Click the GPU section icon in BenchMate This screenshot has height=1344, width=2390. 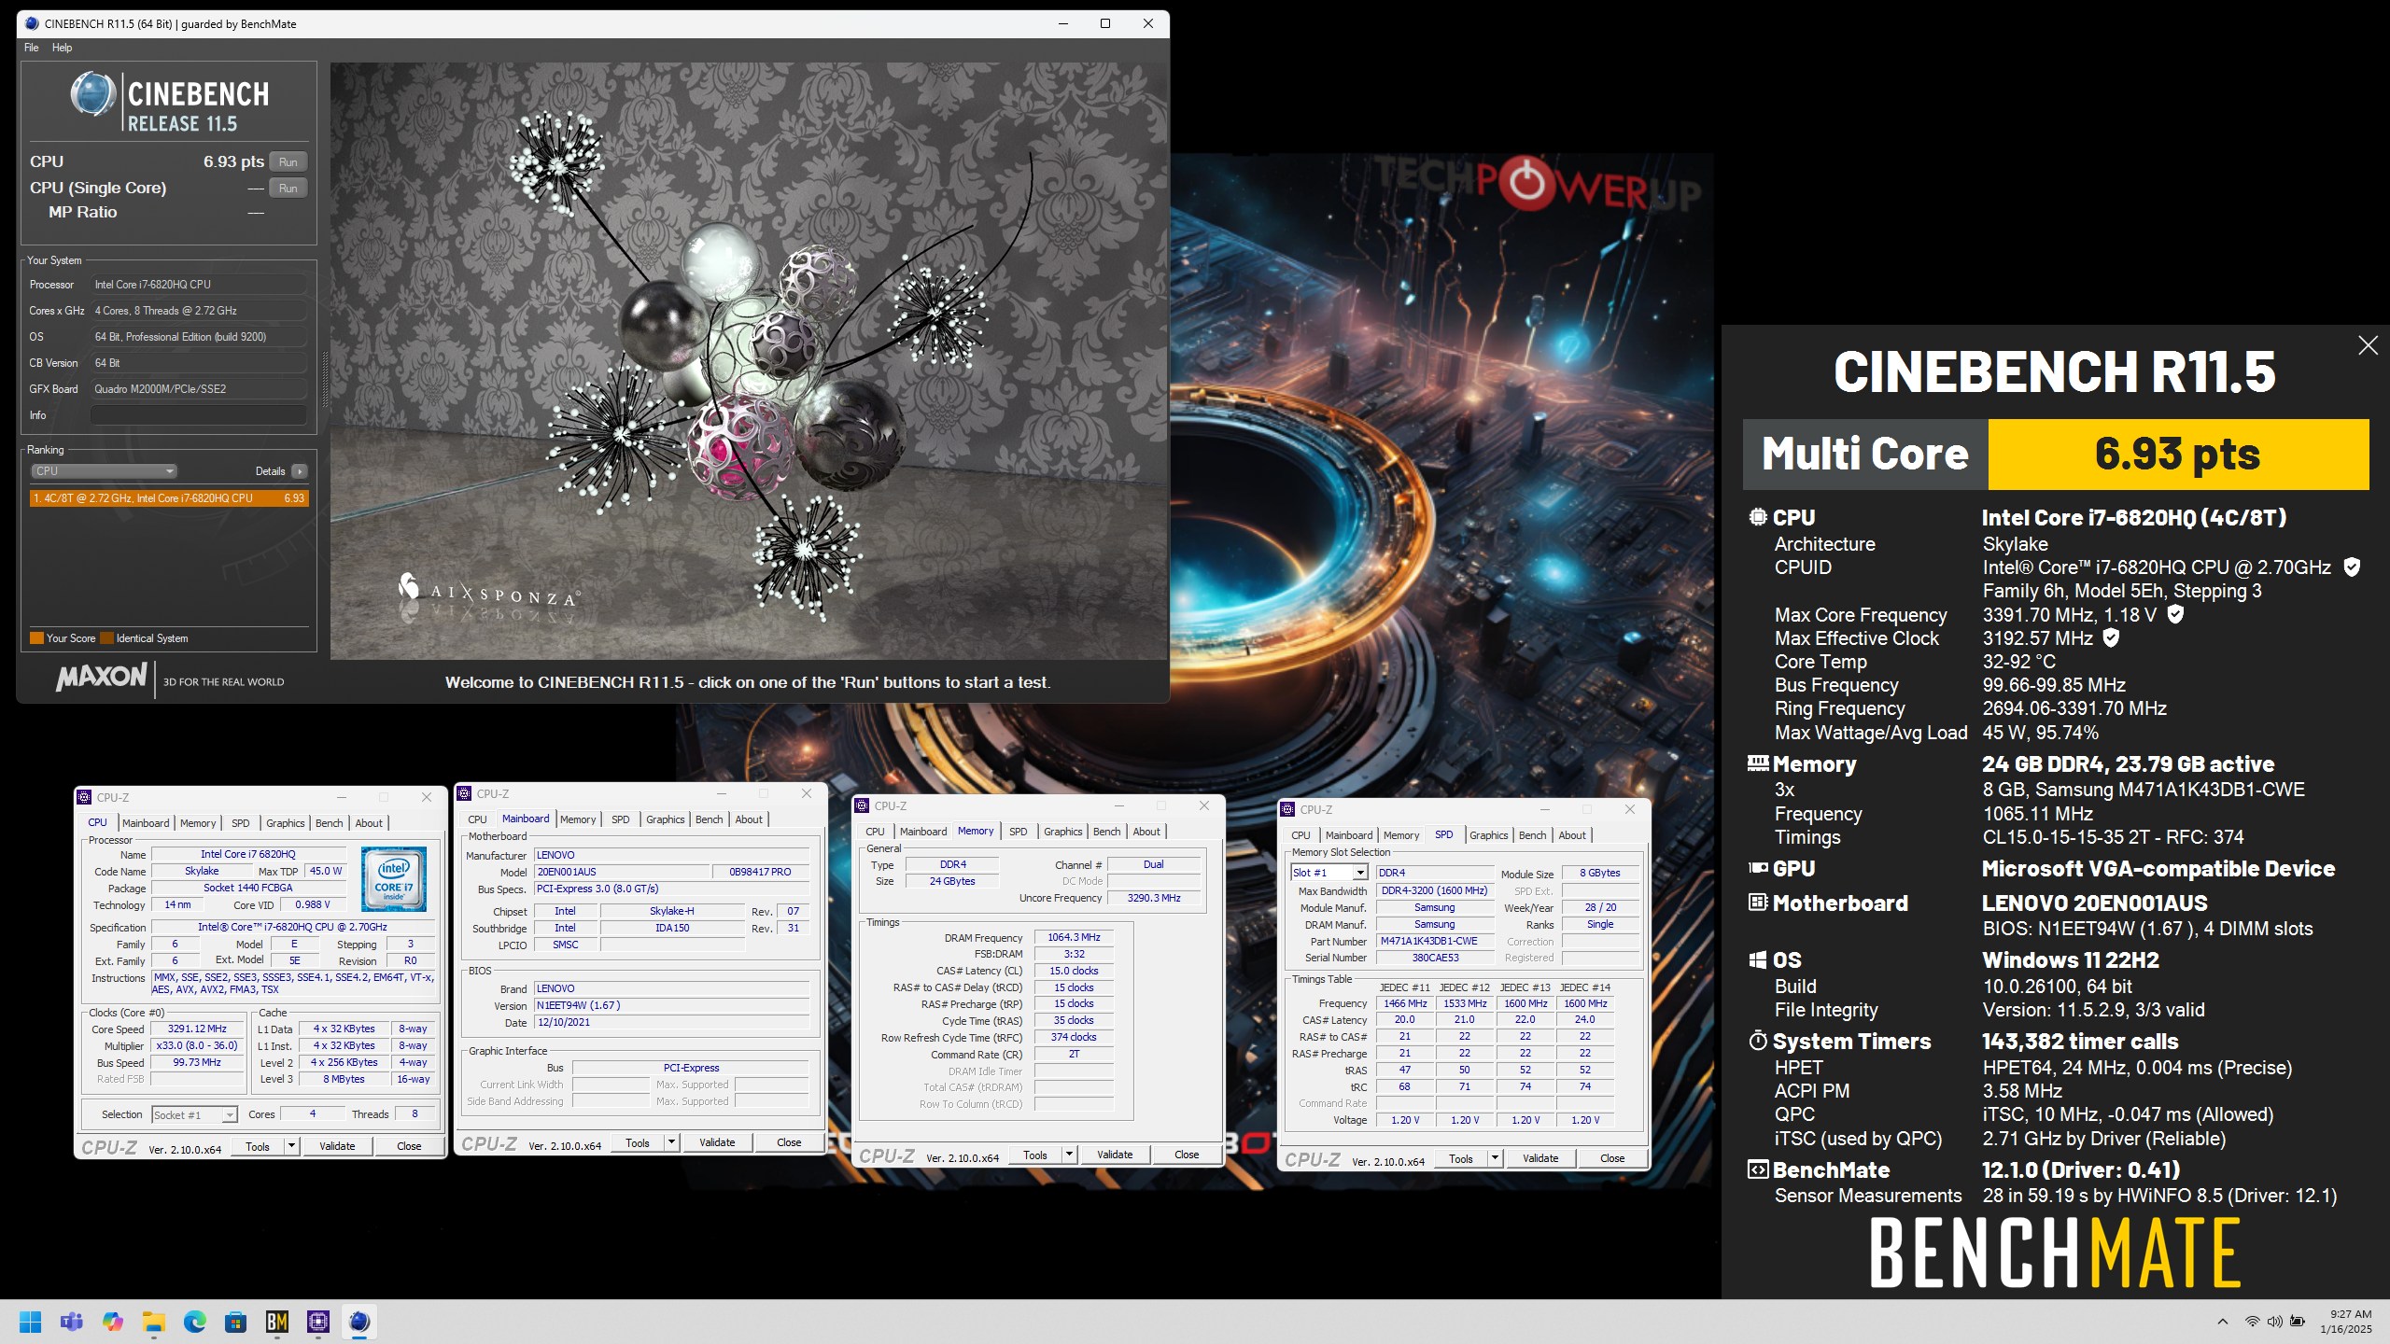pyautogui.click(x=1758, y=868)
